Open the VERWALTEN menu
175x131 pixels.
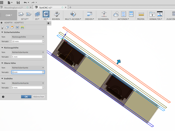point(156,19)
